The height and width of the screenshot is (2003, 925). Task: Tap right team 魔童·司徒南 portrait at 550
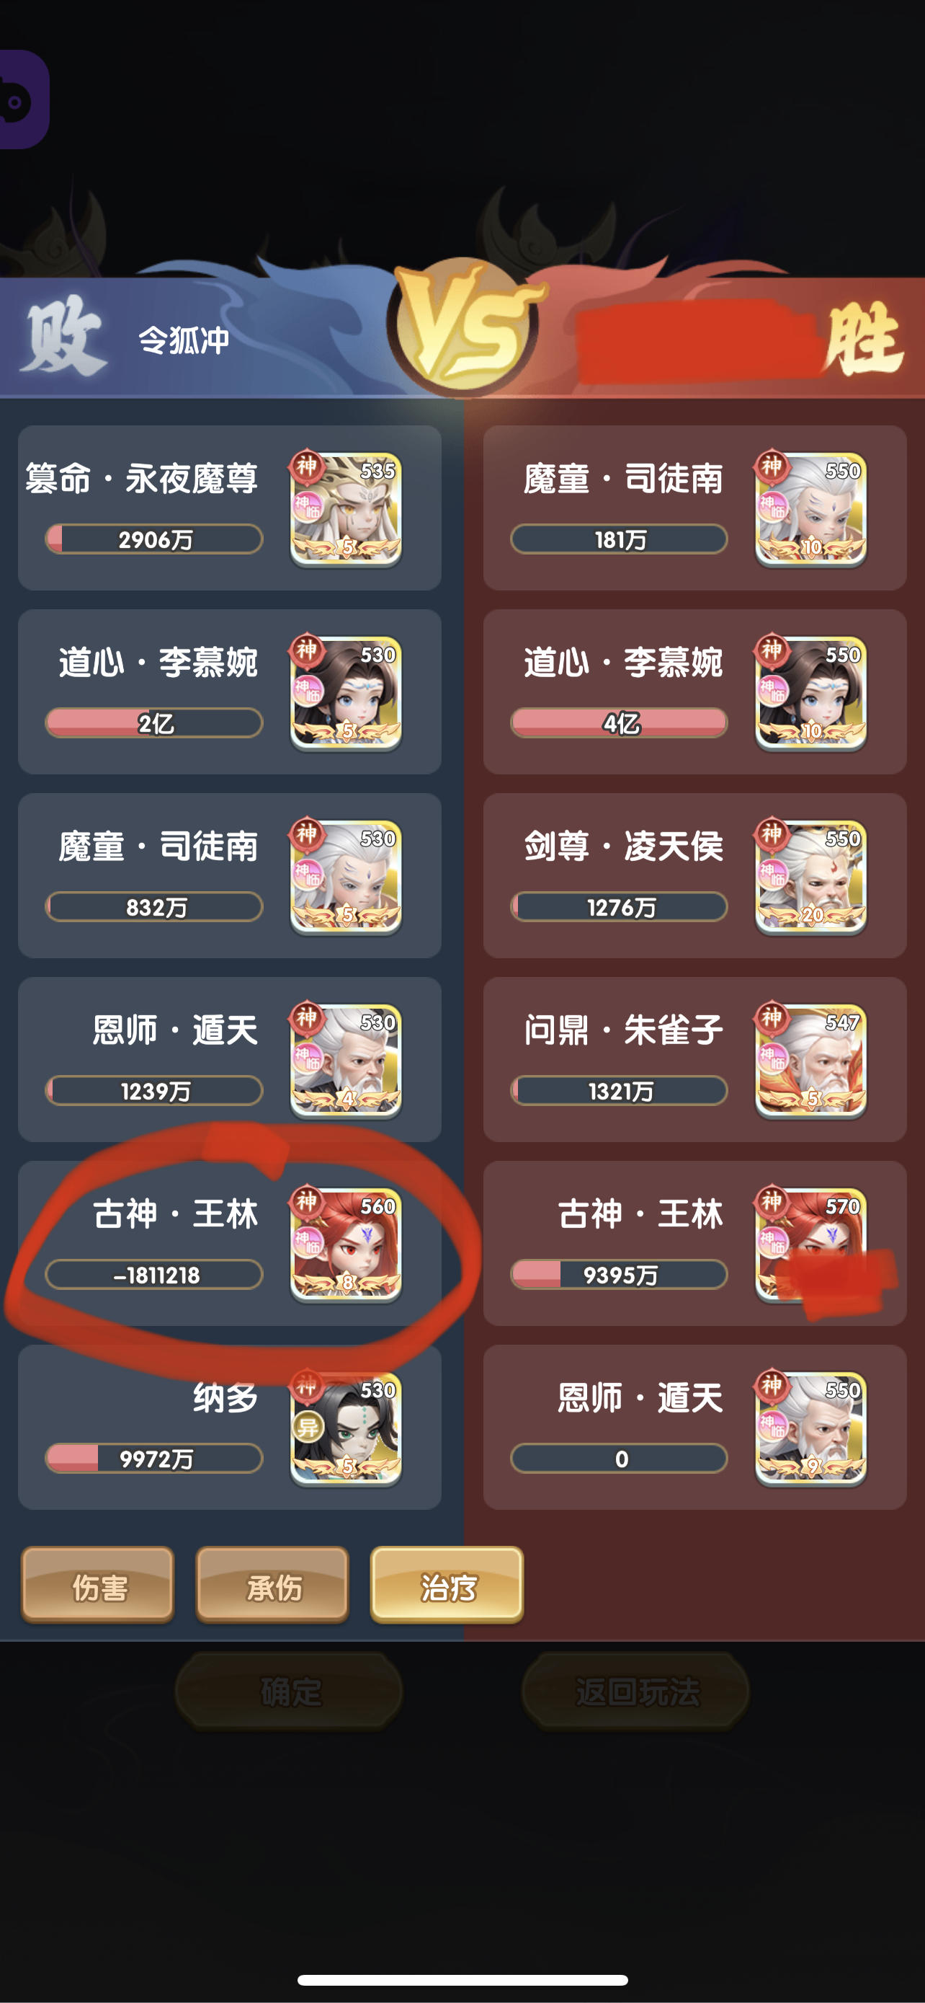(810, 508)
